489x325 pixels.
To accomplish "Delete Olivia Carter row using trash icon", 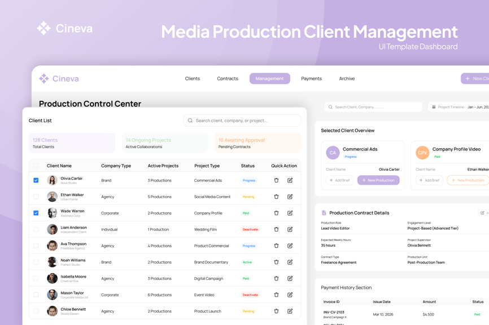I will point(276,180).
